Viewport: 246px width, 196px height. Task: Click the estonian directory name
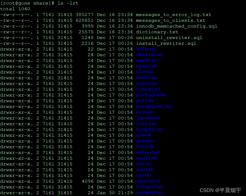[x=148, y=152]
